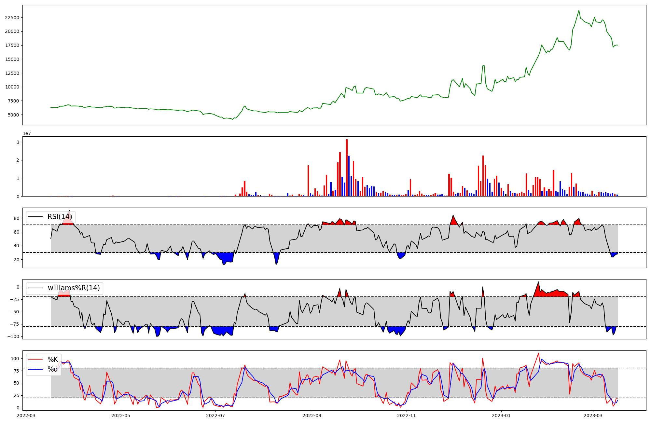Click the 2023-01 x-axis date label
651x423 pixels.
[501, 416]
